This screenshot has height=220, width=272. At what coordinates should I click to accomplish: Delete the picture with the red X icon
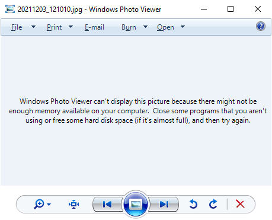click(240, 204)
